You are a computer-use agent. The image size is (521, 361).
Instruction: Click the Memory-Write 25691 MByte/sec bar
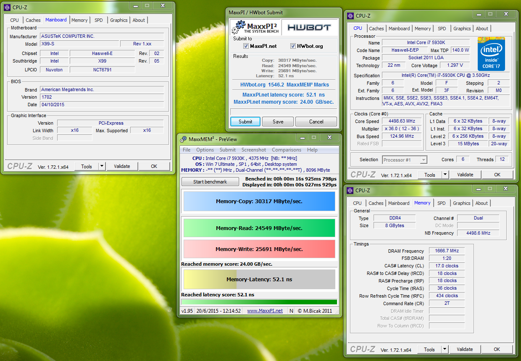coord(259,249)
